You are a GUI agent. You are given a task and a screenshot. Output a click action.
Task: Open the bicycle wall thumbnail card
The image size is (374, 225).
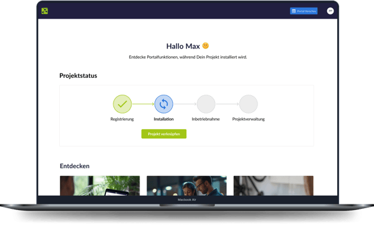[x=274, y=186]
